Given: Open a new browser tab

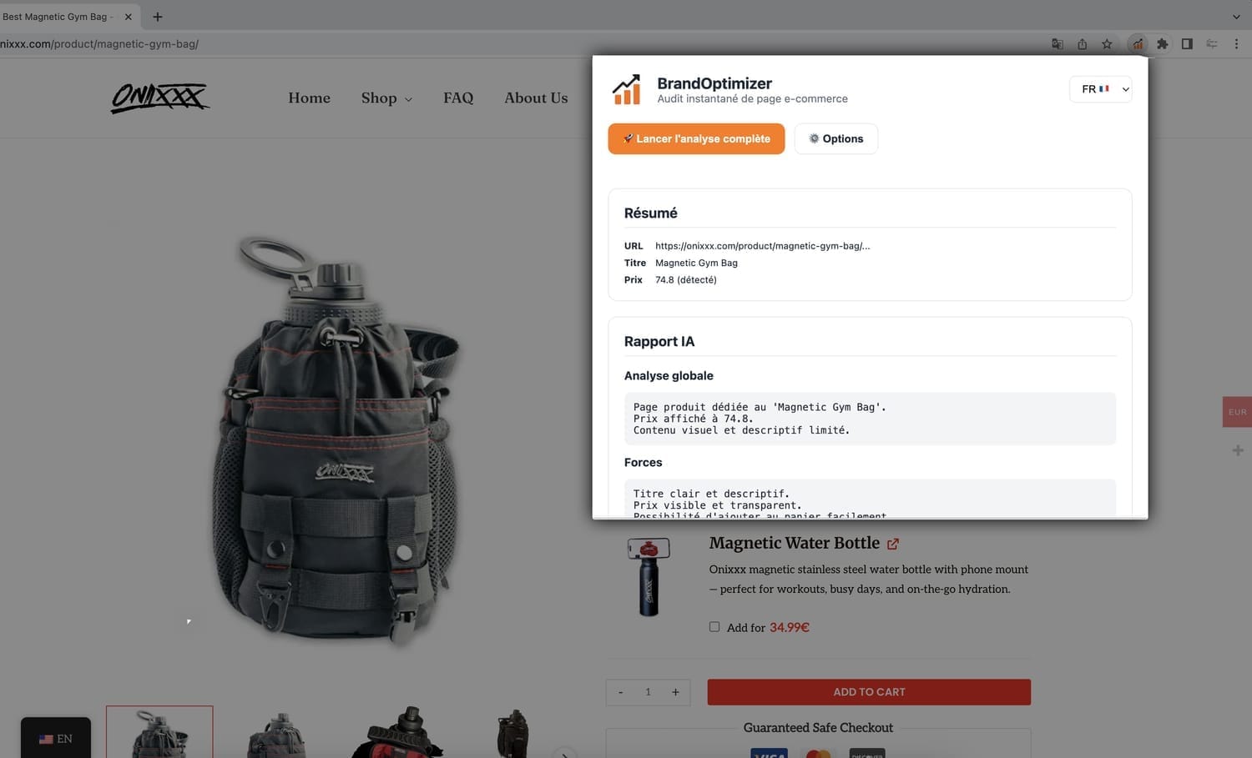Looking at the screenshot, I should 158,17.
